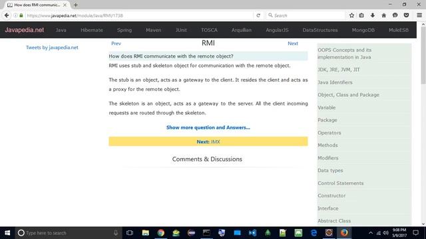Screen dimensions: 426x239
Task: Show hidden system tray icons chevron
Action: click(x=371, y=233)
